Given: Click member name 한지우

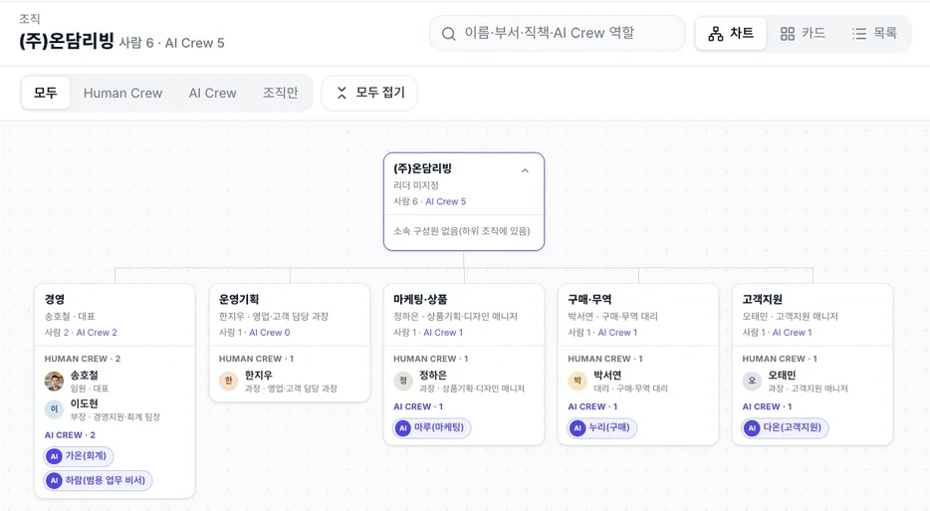Looking at the screenshot, I should click(259, 376).
